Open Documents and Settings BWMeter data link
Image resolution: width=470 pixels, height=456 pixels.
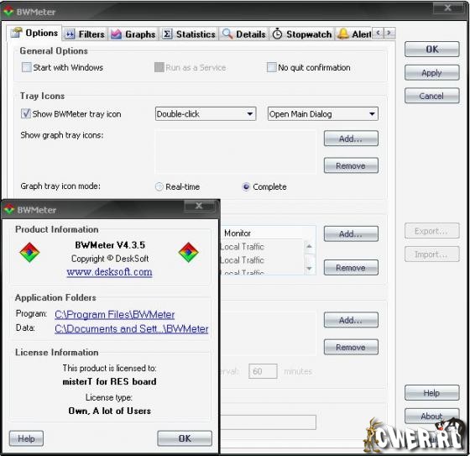tap(131, 329)
